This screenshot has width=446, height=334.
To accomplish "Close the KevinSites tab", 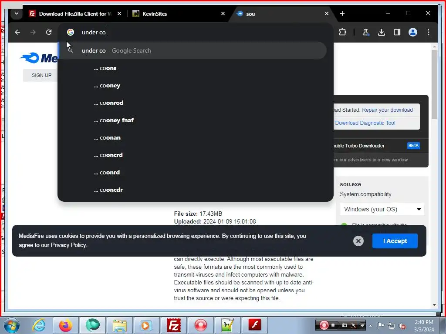I will point(223,13).
